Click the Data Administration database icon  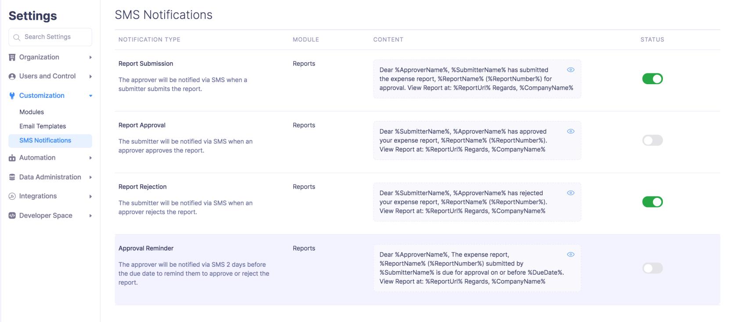[12, 177]
